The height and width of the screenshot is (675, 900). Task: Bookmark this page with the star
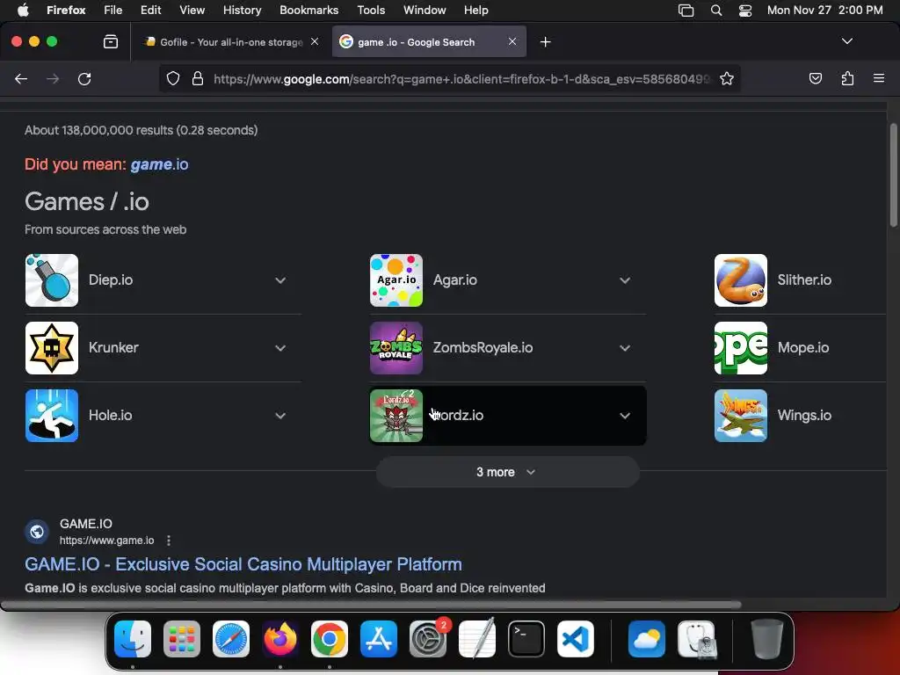coord(727,78)
